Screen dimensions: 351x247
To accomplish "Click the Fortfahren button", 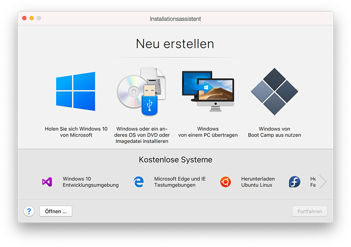I will coord(310,211).
